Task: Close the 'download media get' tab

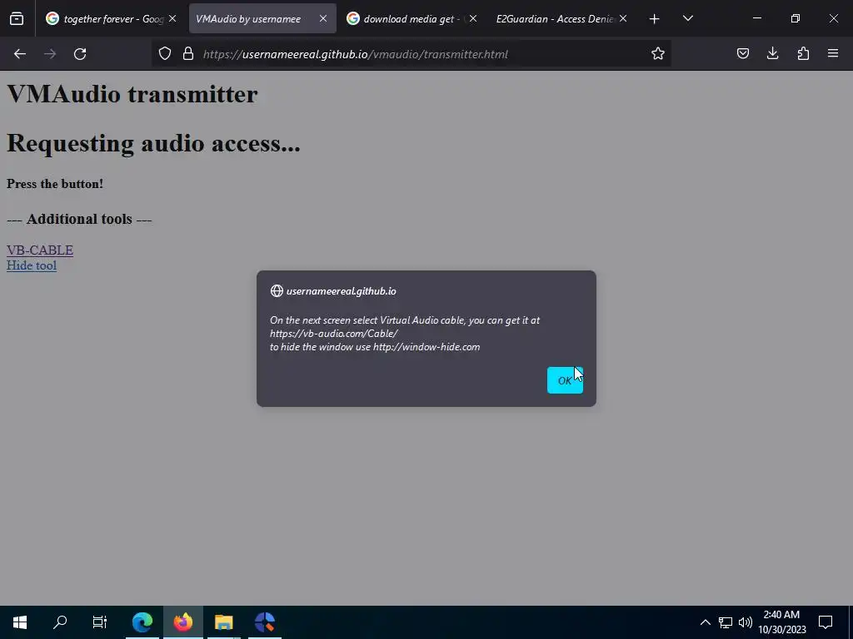Action: click(473, 19)
